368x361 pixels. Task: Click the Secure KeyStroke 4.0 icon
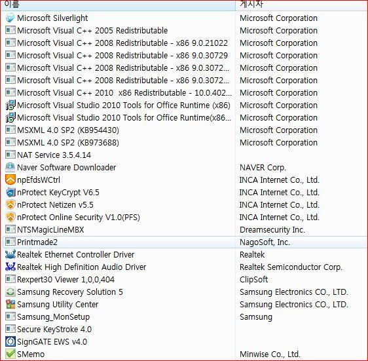[10, 329]
